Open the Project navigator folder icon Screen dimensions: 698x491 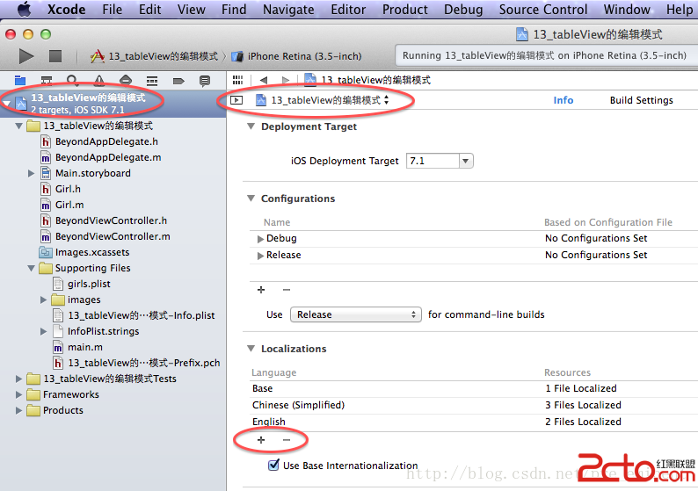pos(20,81)
